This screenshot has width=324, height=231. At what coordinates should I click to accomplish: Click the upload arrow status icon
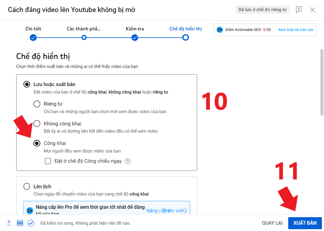pyautogui.click(x=9, y=223)
